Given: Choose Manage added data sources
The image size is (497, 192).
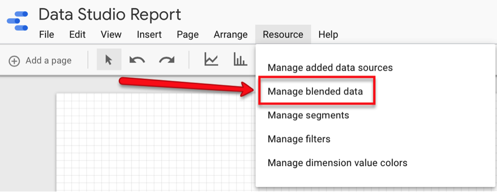Looking at the screenshot, I should coord(330,68).
